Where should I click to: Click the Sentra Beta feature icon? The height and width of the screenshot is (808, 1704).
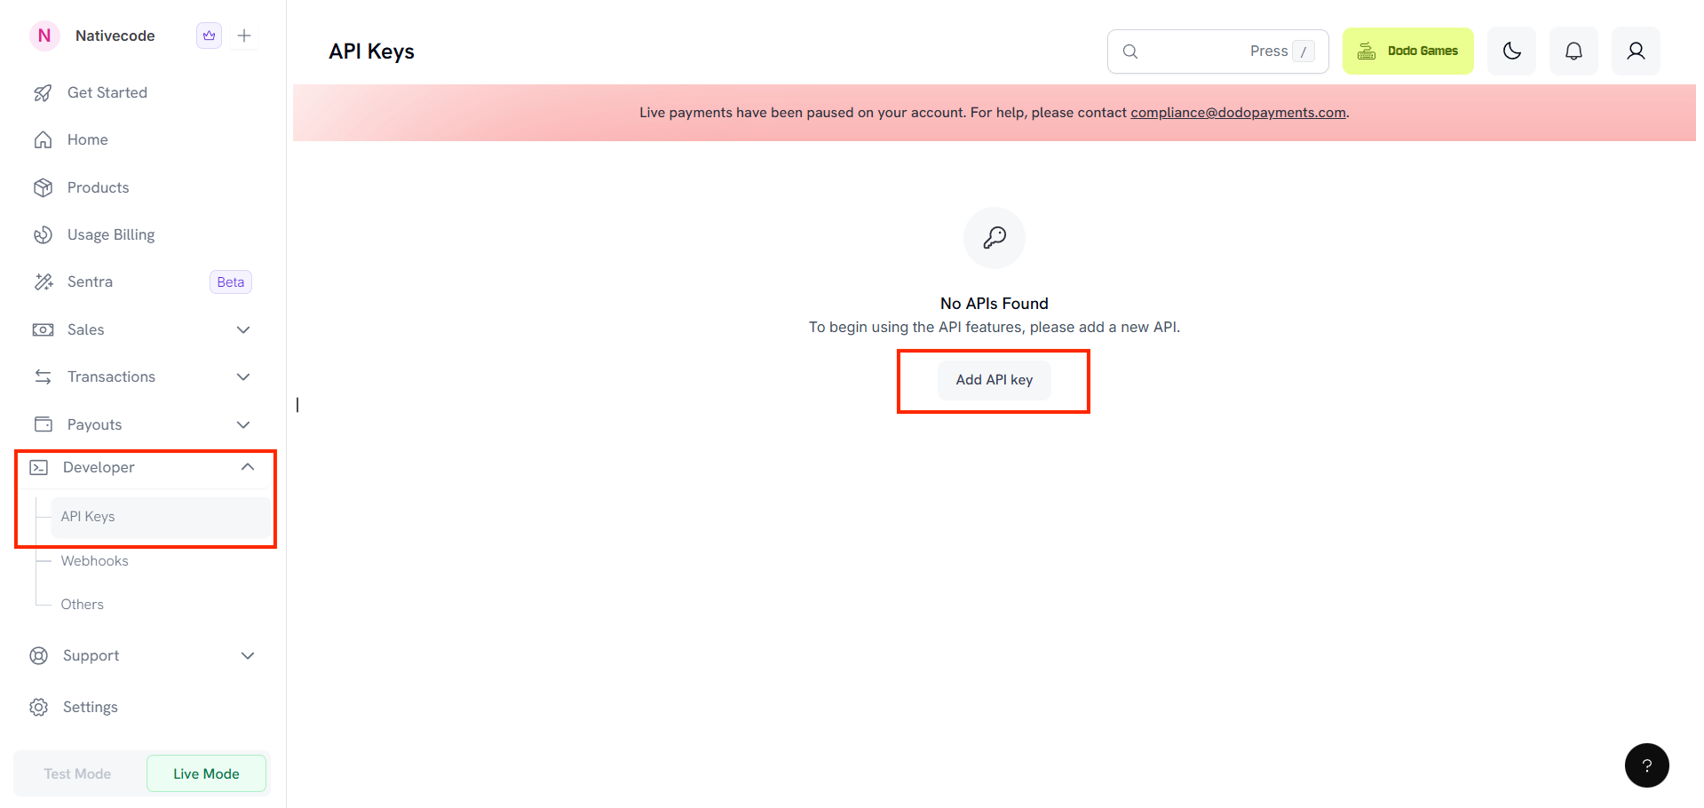pyautogui.click(x=44, y=281)
